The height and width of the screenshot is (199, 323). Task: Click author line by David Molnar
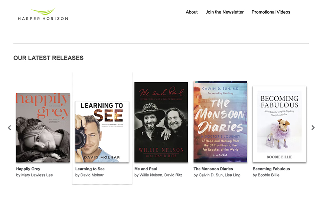[x=89, y=175]
